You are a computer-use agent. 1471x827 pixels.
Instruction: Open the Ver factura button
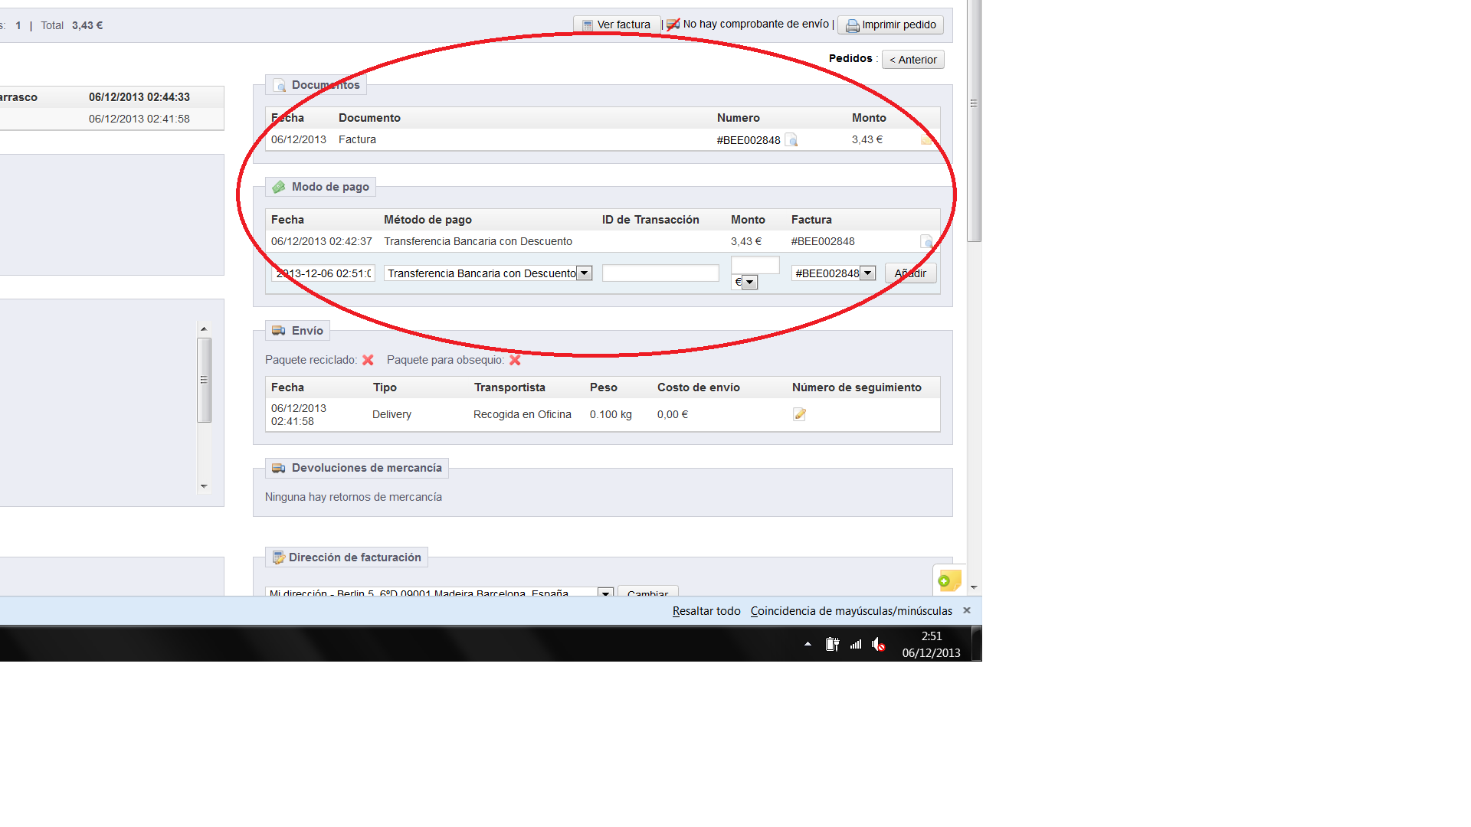[x=617, y=25]
